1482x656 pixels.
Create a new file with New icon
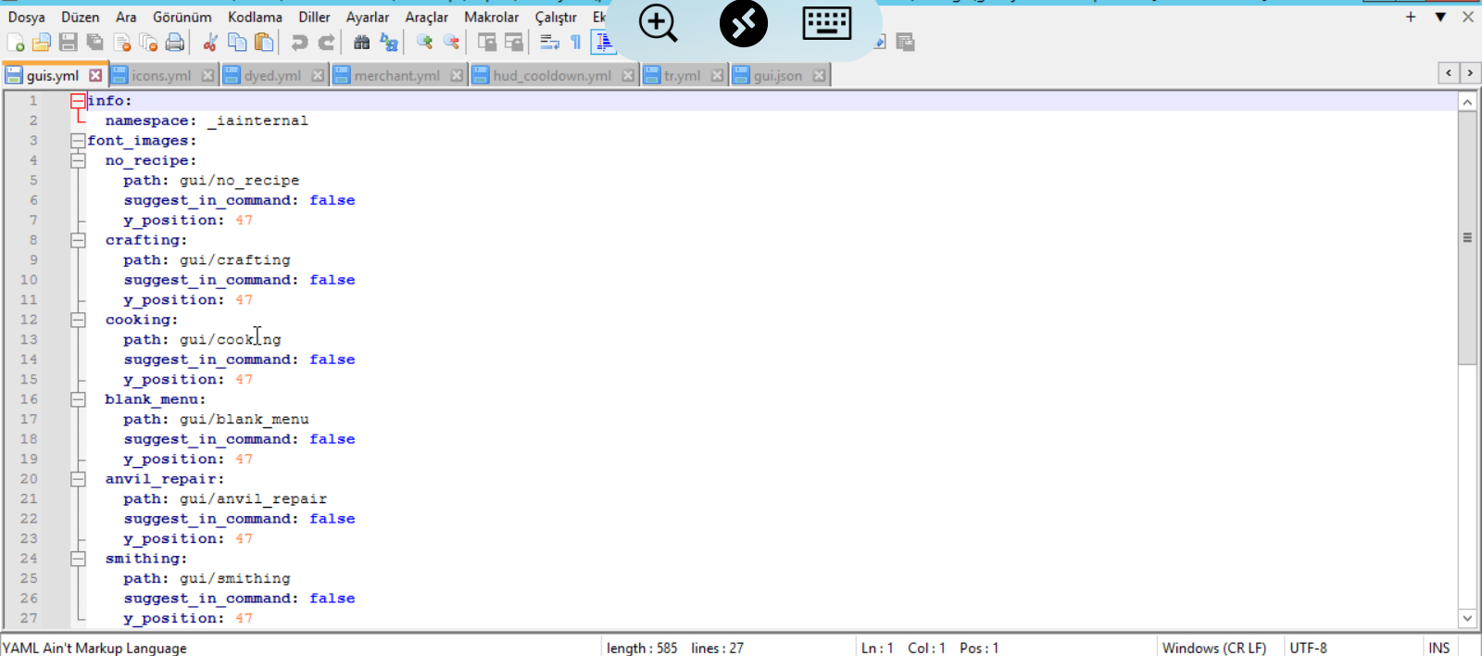tap(16, 42)
